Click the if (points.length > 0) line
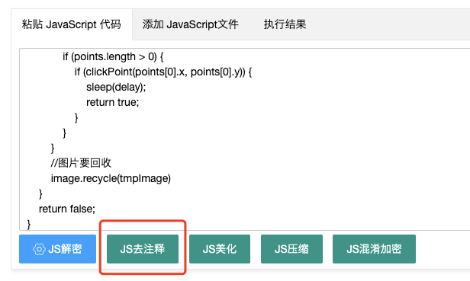 pyautogui.click(x=113, y=56)
